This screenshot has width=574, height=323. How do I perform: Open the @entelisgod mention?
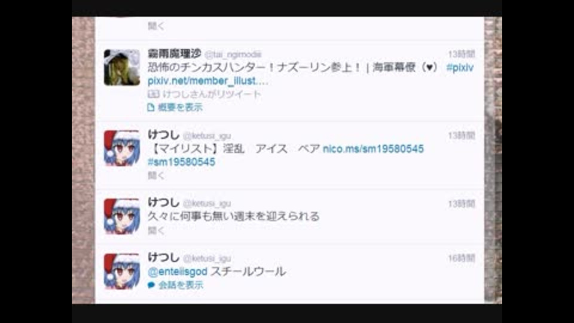pyautogui.click(x=177, y=272)
